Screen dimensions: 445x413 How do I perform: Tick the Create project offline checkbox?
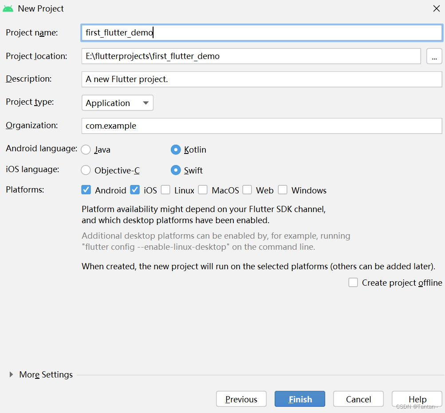pos(353,283)
